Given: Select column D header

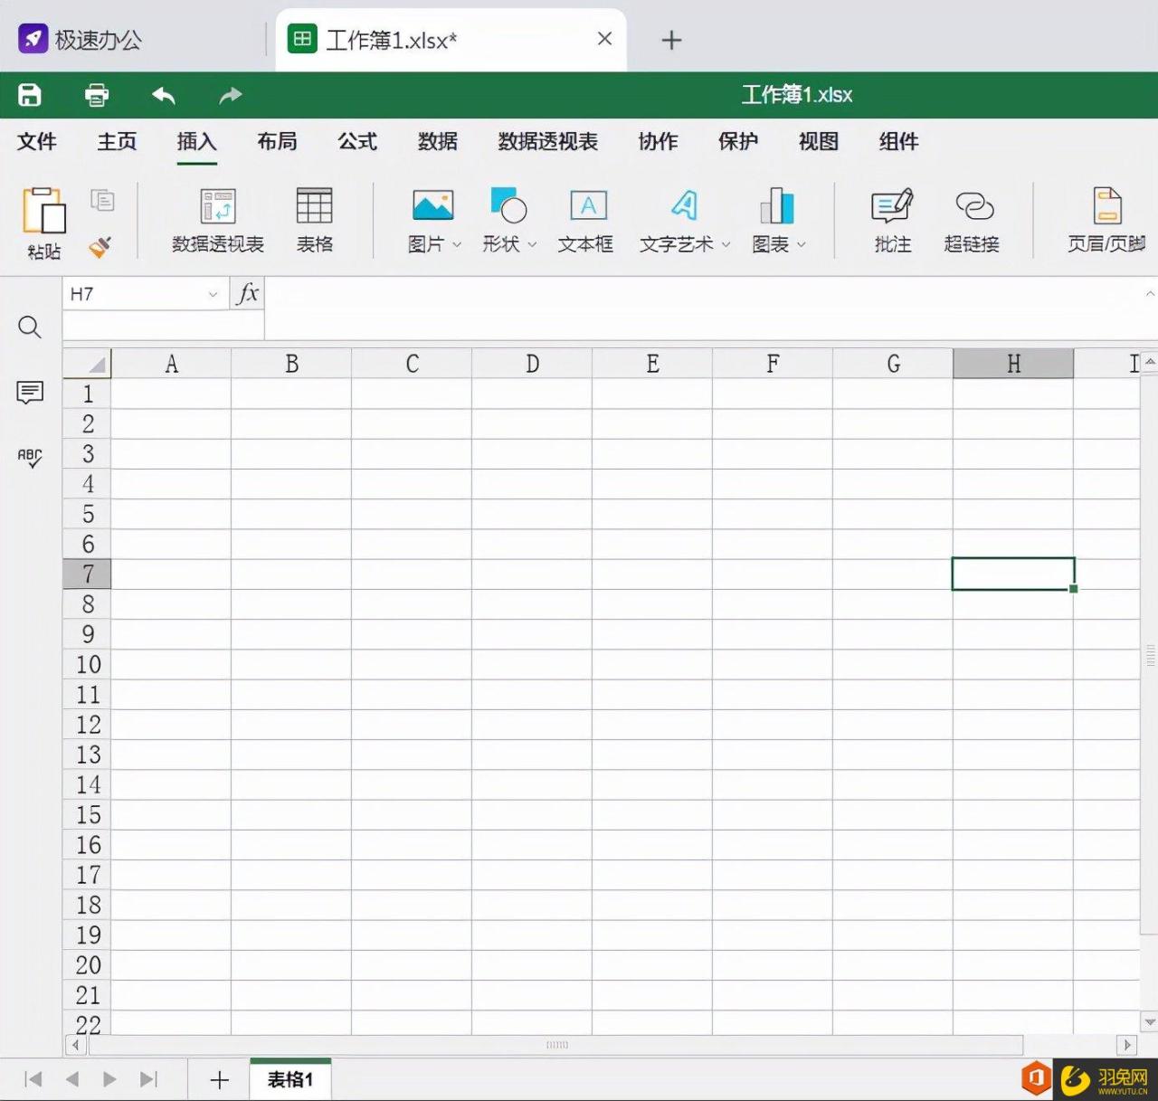Looking at the screenshot, I should (x=532, y=364).
